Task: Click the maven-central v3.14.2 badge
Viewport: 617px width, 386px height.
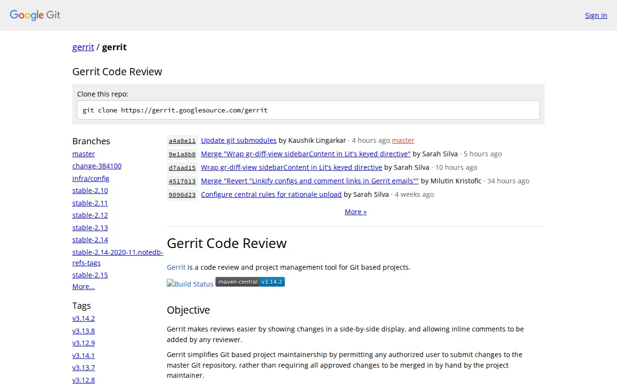Action: tap(250, 282)
